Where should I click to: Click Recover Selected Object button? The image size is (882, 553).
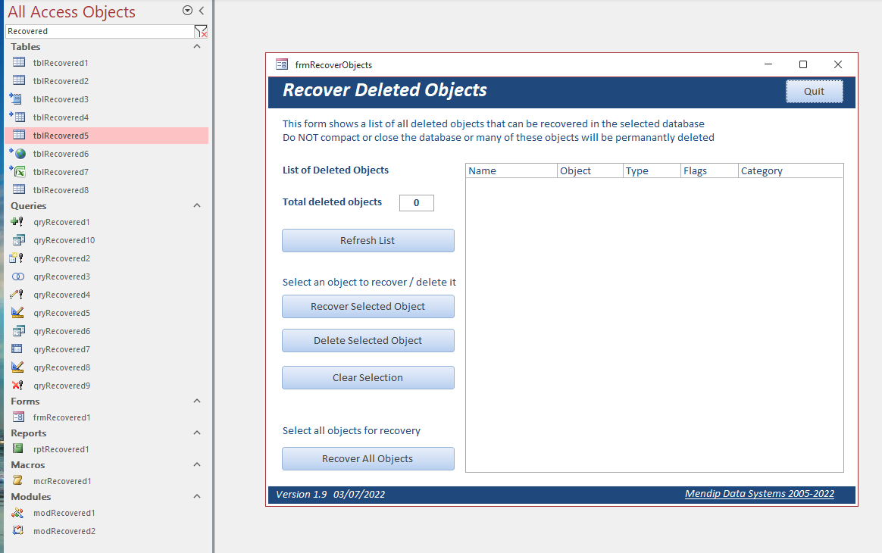click(x=367, y=307)
